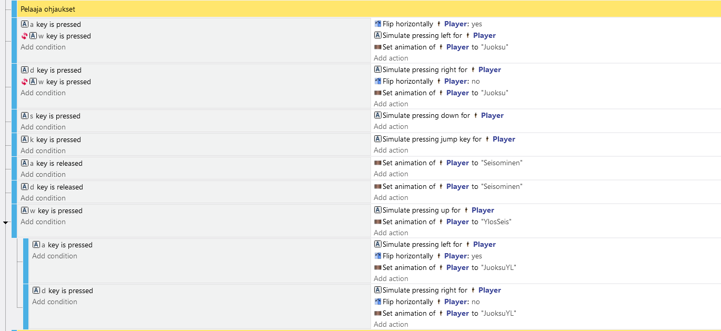Click Player name in 'Simulate pressing down' action
This screenshot has width=721, height=331.
(493, 115)
